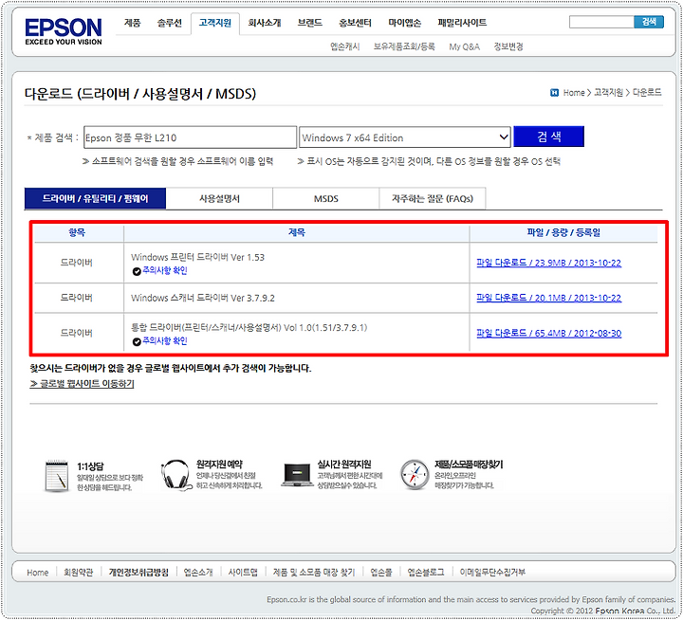
Task: Click the title Windows 프린터 드라이버 Ver 1.53
Action: tap(197, 257)
